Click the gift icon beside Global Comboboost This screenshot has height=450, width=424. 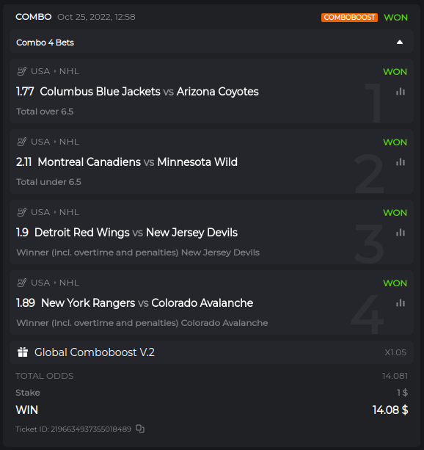point(23,352)
